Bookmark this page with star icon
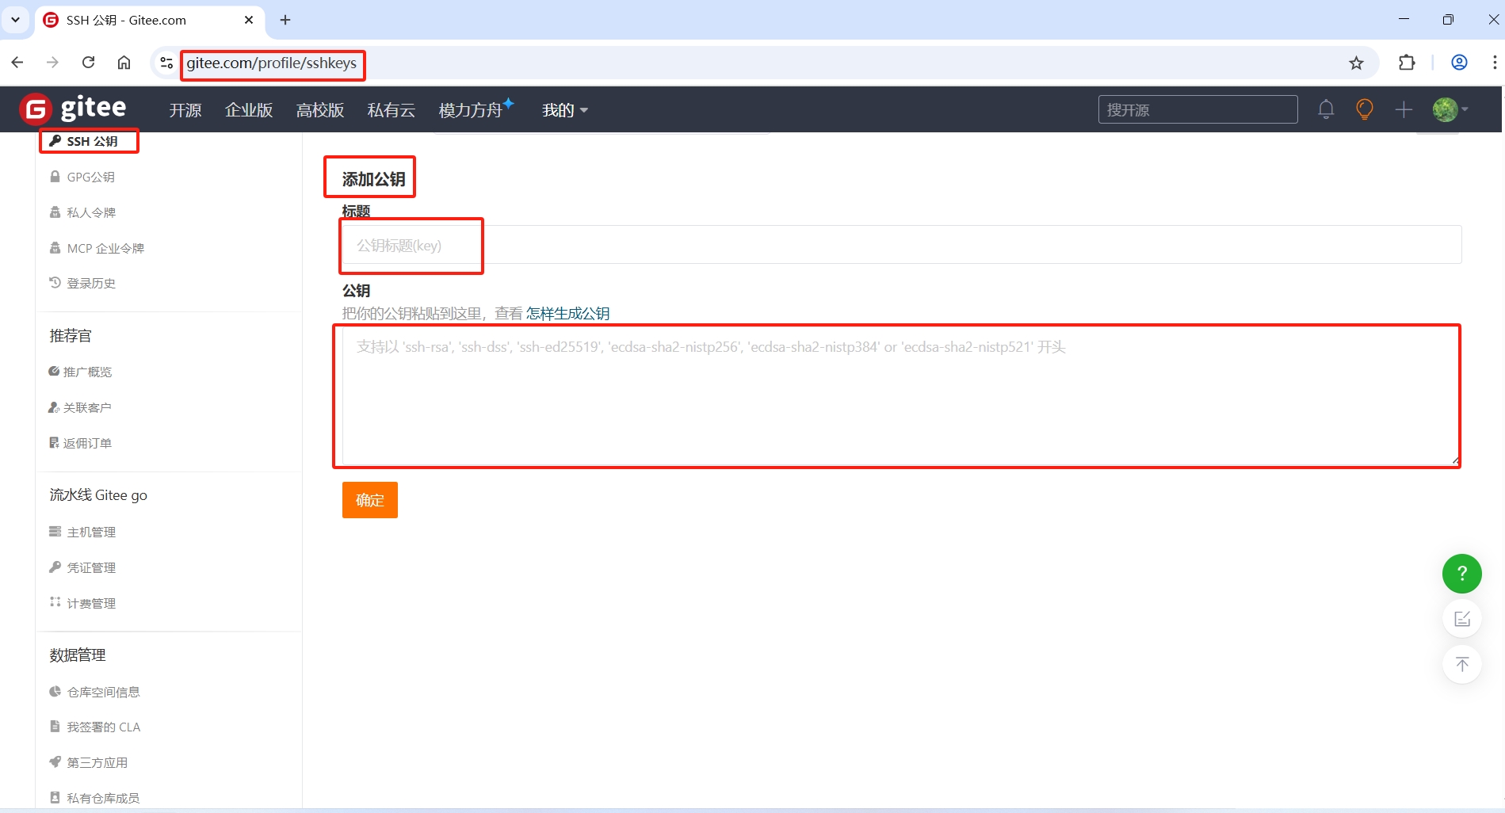 (x=1356, y=63)
